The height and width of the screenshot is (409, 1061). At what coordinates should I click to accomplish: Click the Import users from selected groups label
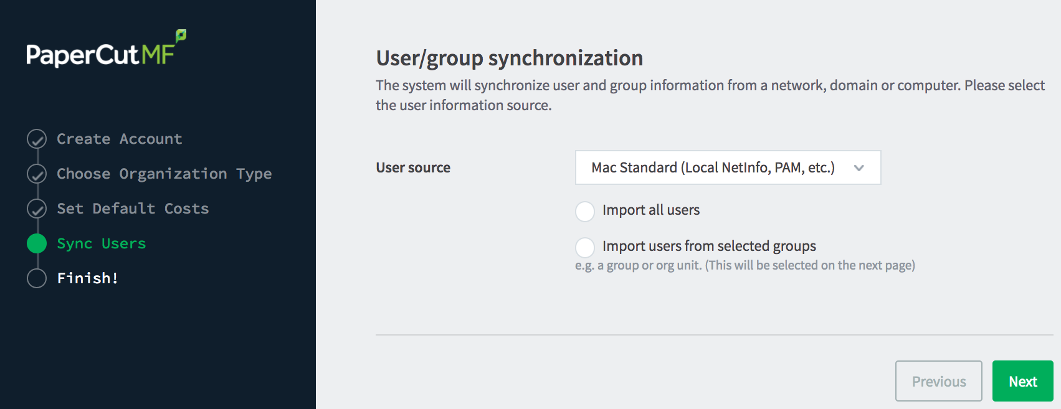coord(709,247)
